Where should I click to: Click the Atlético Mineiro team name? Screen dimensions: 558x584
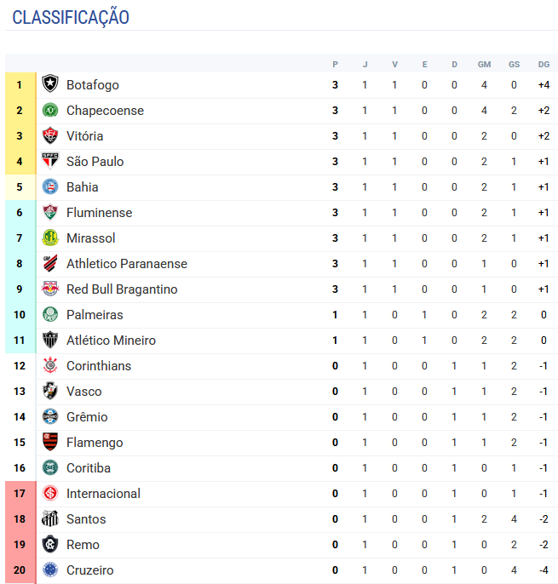pos(111,341)
